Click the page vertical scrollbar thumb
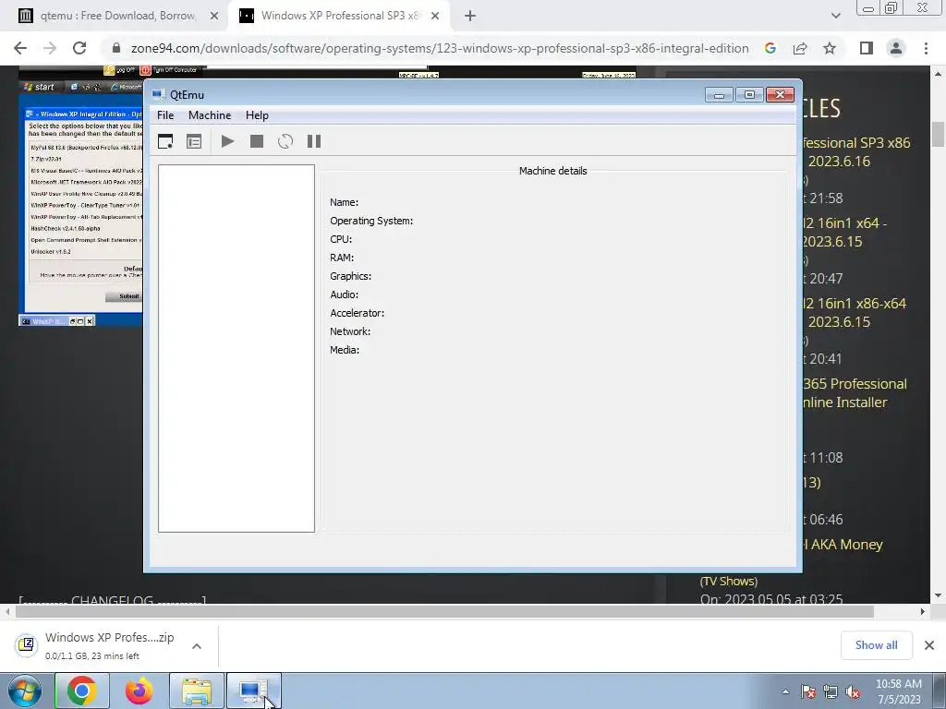Image resolution: width=946 pixels, height=709 pixels. point(938,133)
